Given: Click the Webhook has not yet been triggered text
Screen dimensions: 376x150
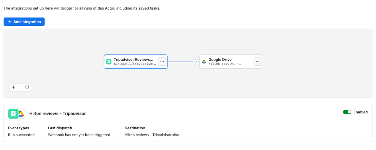Looking at the screenshot, I should (x=80, y=135).
